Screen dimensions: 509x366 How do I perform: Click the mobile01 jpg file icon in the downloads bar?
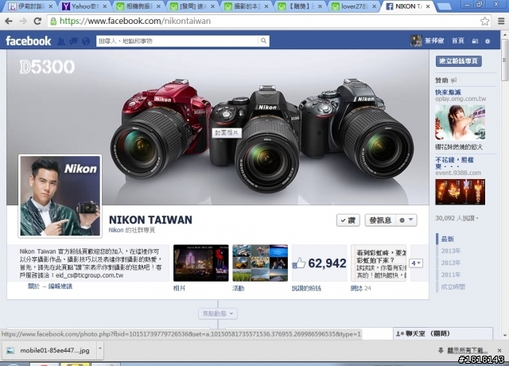pyautogui.click(x=10, y=350)
